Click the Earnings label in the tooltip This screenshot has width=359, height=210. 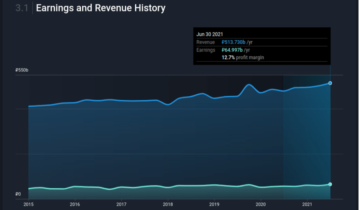pyautogui.click(x=206, y=50)
